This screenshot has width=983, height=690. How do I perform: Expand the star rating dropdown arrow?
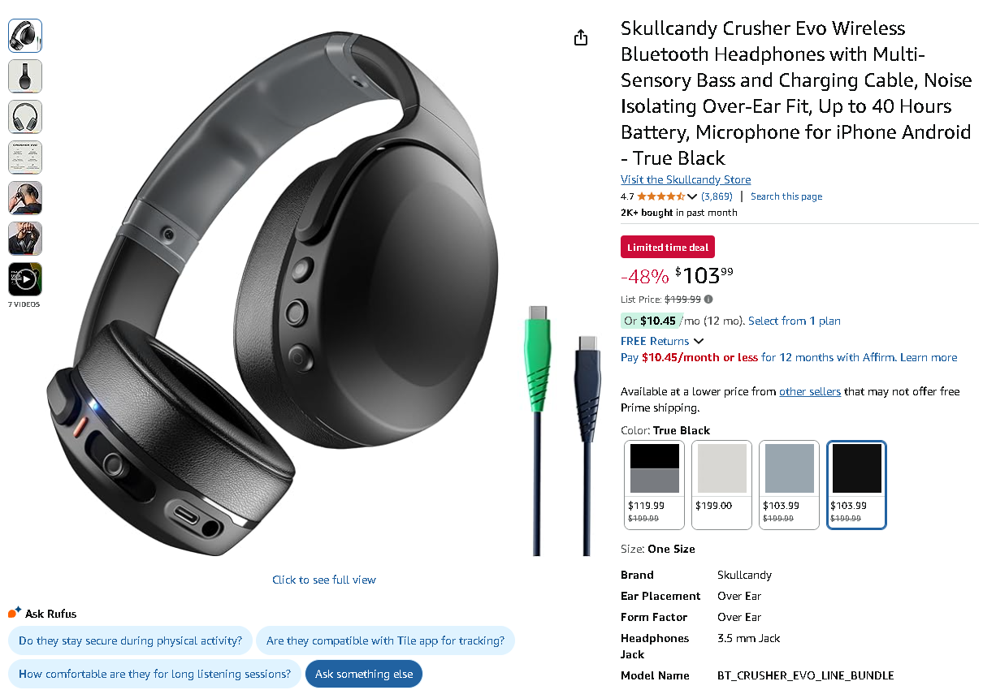pos(692,196)
